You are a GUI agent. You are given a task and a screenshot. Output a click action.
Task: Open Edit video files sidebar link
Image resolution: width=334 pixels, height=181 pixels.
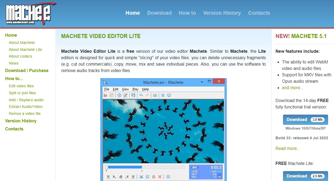pos(21,86)
